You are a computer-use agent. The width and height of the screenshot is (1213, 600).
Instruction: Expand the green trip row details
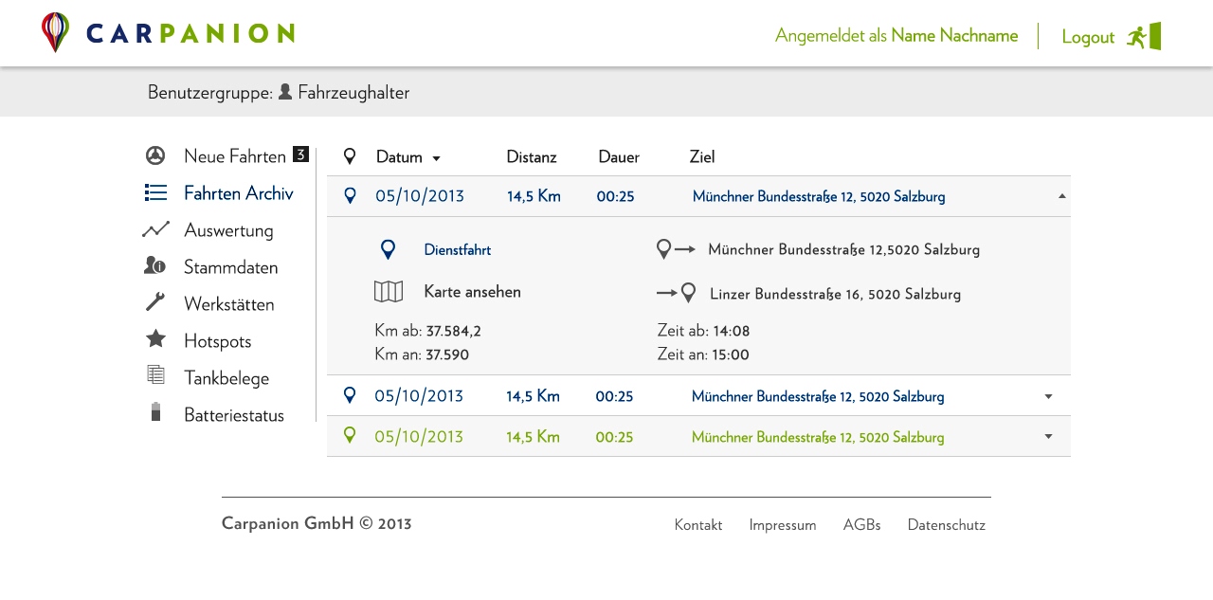(x=1048, y=437)
